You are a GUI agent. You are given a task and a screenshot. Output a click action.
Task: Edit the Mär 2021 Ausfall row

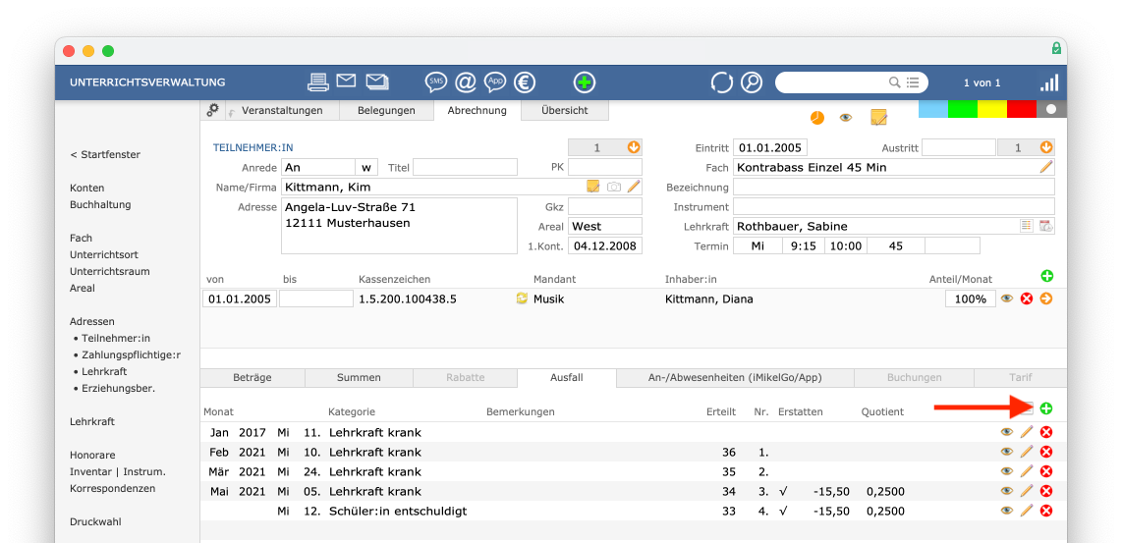(x=1027, y=471)
